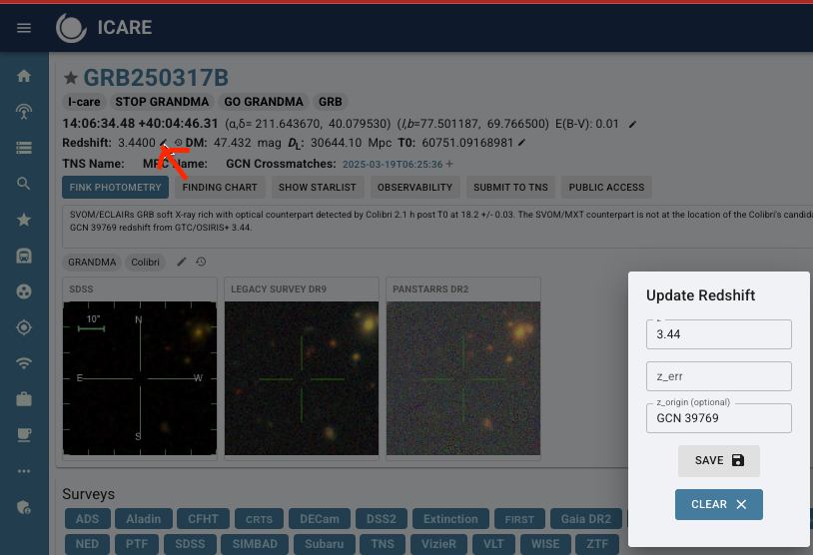The height and width of the screenshot is (555, 813).
Task: Select STOP GRANDMA chip
Action: [162, 102]
